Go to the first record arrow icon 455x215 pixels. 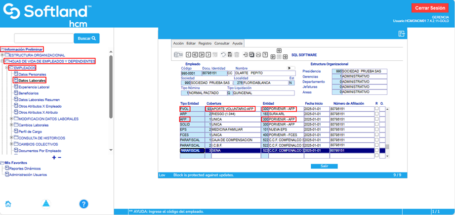coord(195,54)
